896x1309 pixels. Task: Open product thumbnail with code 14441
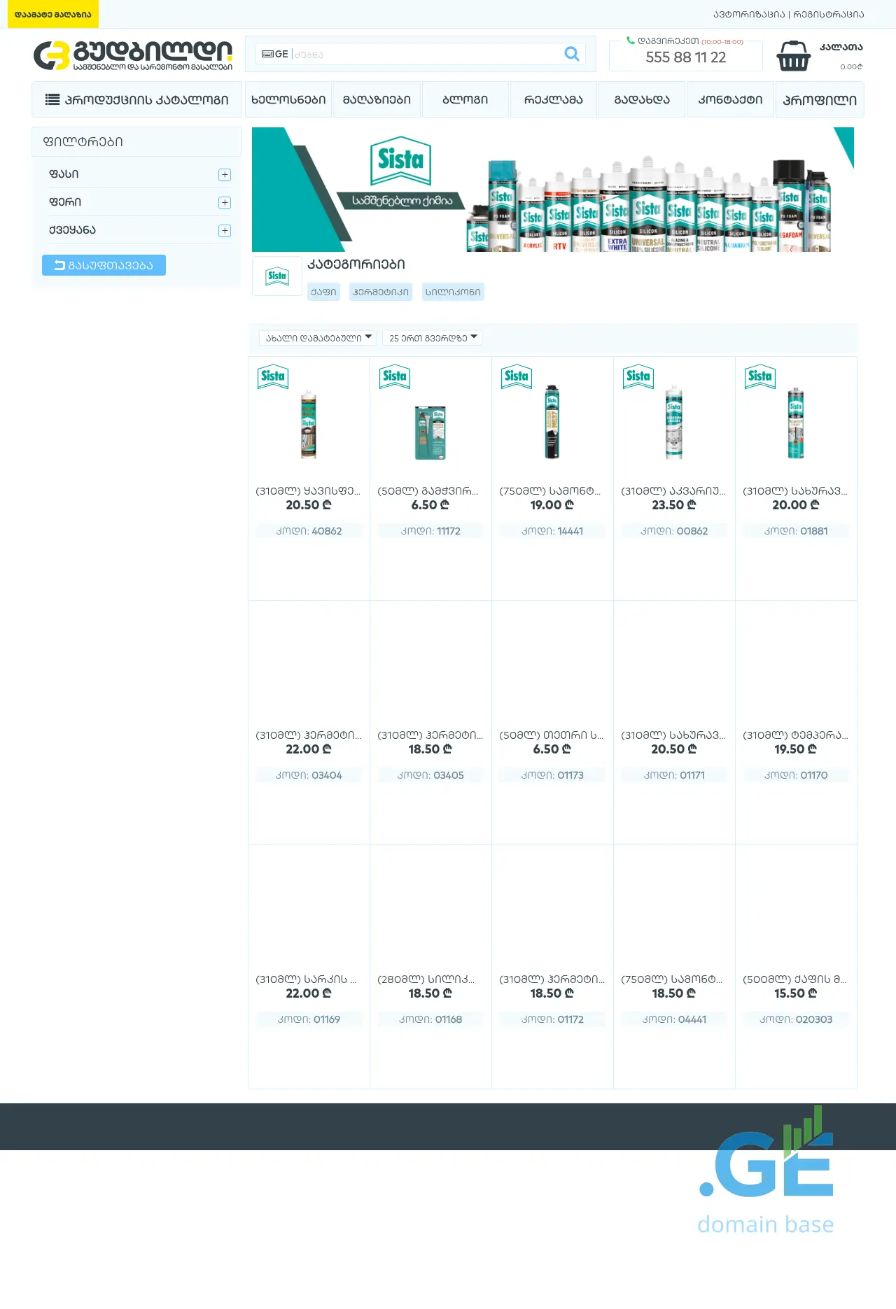(552, 422)
